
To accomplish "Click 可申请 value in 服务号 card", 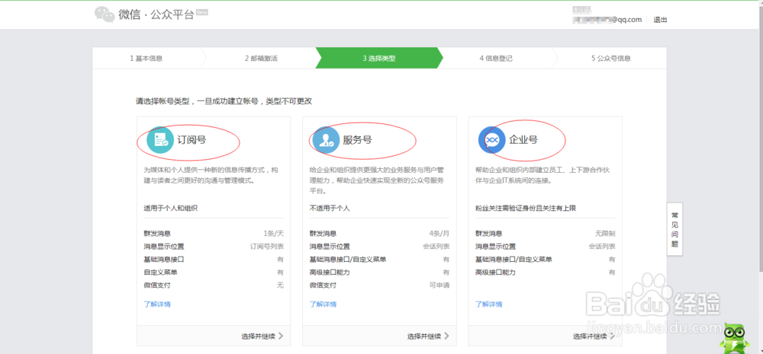I will pyautogui.click(x=439, y=285).
